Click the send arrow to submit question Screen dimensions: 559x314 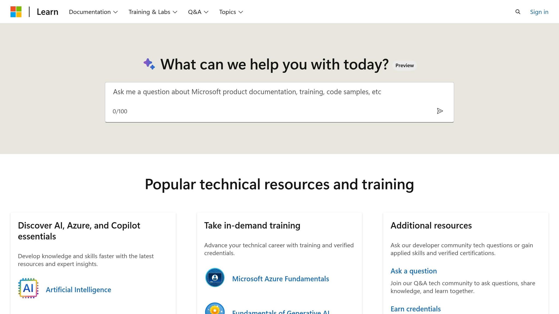point(440,111)
